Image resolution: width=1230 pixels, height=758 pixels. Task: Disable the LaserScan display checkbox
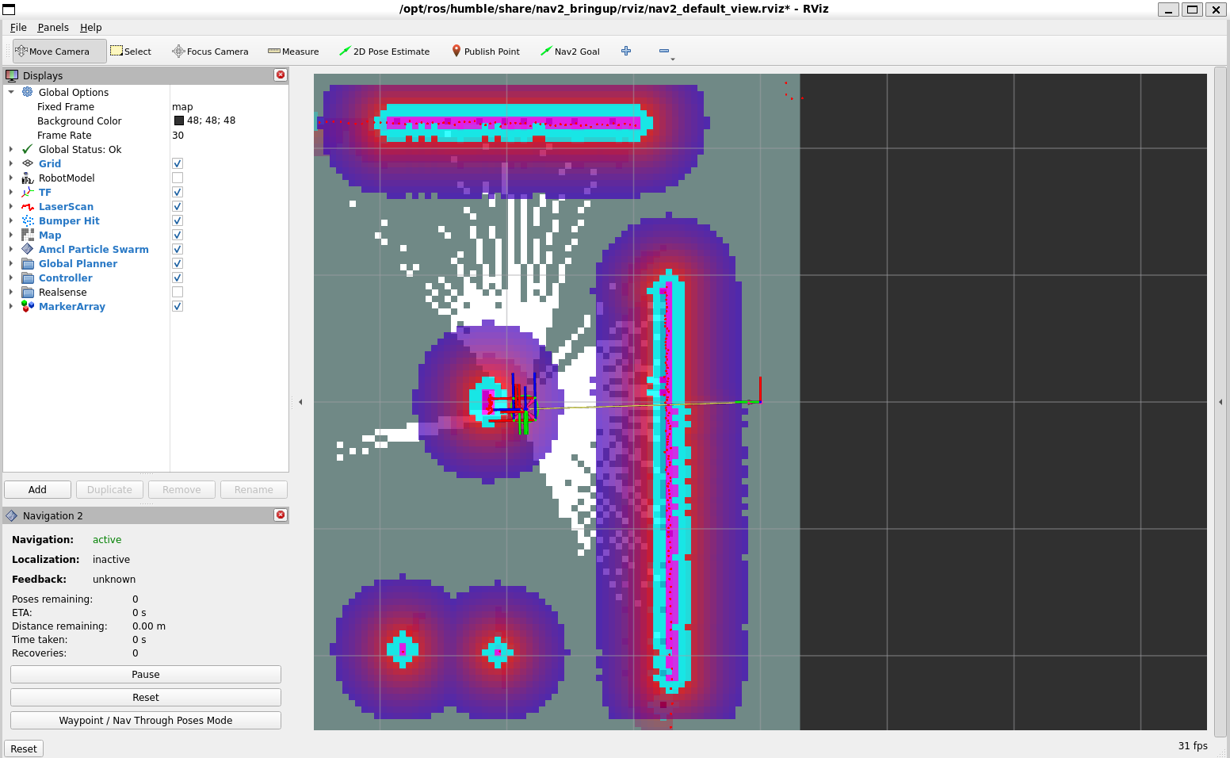point(178,206)
